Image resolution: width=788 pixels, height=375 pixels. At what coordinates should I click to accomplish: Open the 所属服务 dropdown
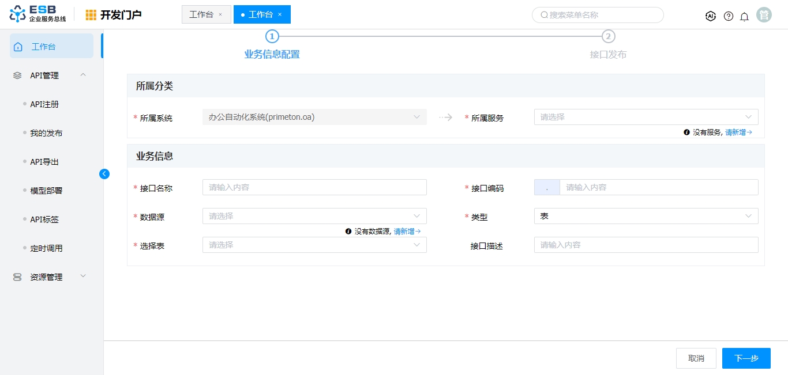(646, 117)
